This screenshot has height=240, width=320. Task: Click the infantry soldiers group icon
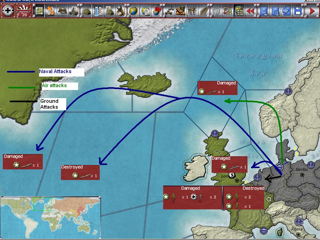pos(192,11)
